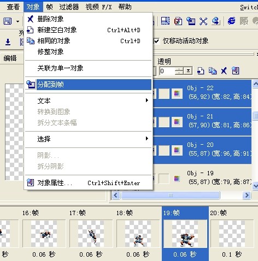This screenshot has height=261, width=258.
Task: Select frame 19 thumbnail
Action: pyautogui.click(x=185, y=234)
